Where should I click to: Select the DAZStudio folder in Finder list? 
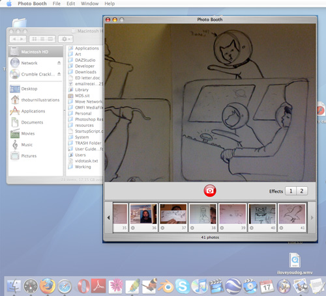[85, 60]
